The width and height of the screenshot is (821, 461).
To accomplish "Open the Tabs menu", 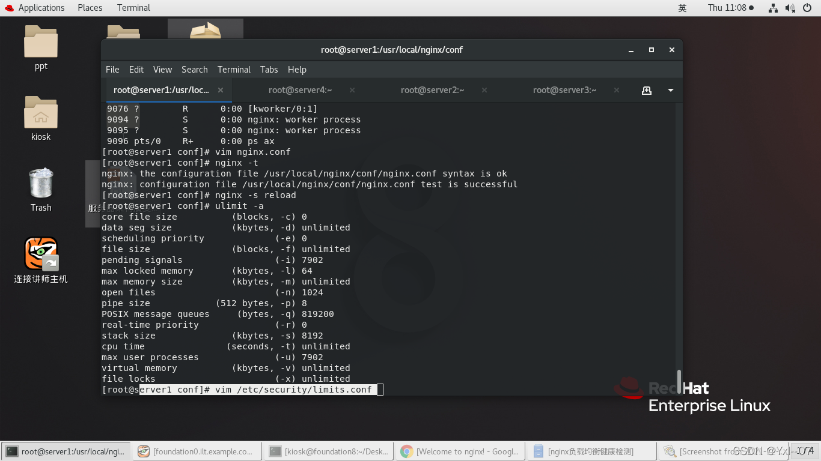I will [x=269, y=70].
